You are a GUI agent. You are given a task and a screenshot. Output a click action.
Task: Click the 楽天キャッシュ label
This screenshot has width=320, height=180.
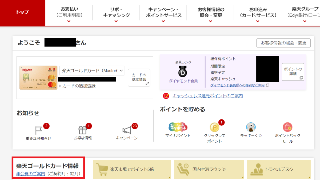(223, 79)
